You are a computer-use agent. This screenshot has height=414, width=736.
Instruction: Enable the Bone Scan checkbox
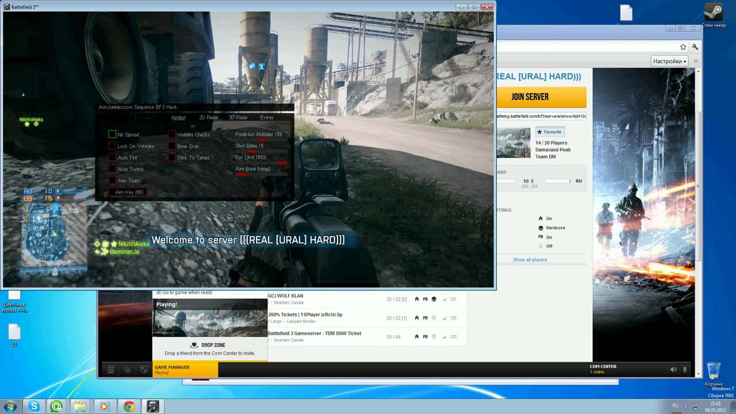(172, 146)
